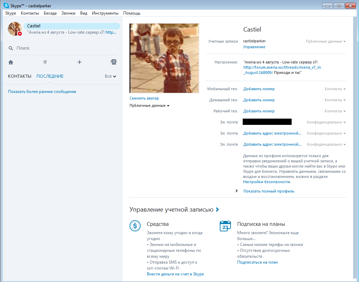The height and width of the screenshot is (282, 359).
Task: Click the Skype logo in title bar
Action: pos(6,6)
